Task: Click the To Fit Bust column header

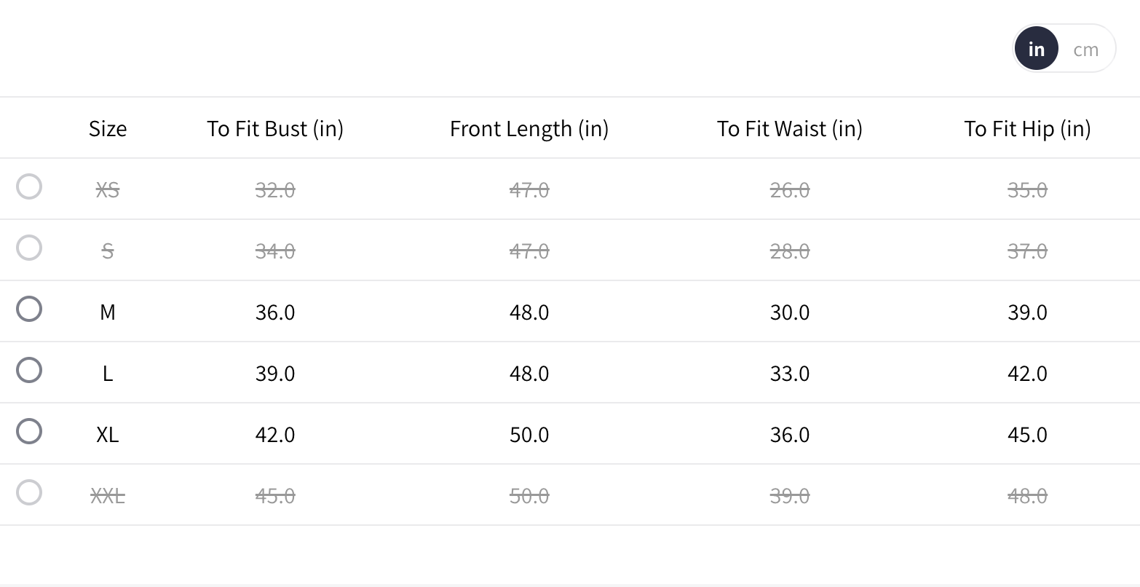Action: (275, 129)
